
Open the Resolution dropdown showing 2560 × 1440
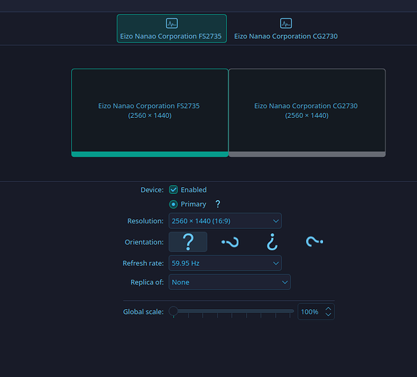225,221
